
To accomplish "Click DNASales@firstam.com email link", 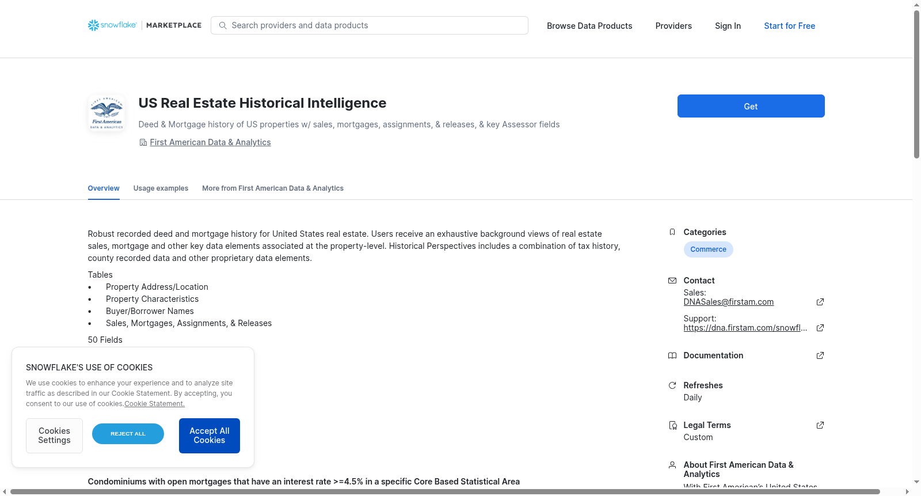I will point(728,302).
